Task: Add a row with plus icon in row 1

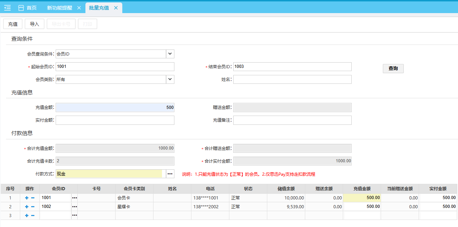Action: click(x=27, y=198)
